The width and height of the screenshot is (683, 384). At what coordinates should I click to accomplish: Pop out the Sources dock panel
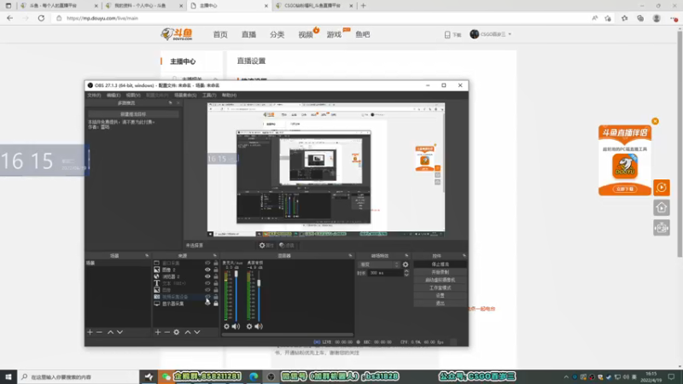click(x=215, y=255)
